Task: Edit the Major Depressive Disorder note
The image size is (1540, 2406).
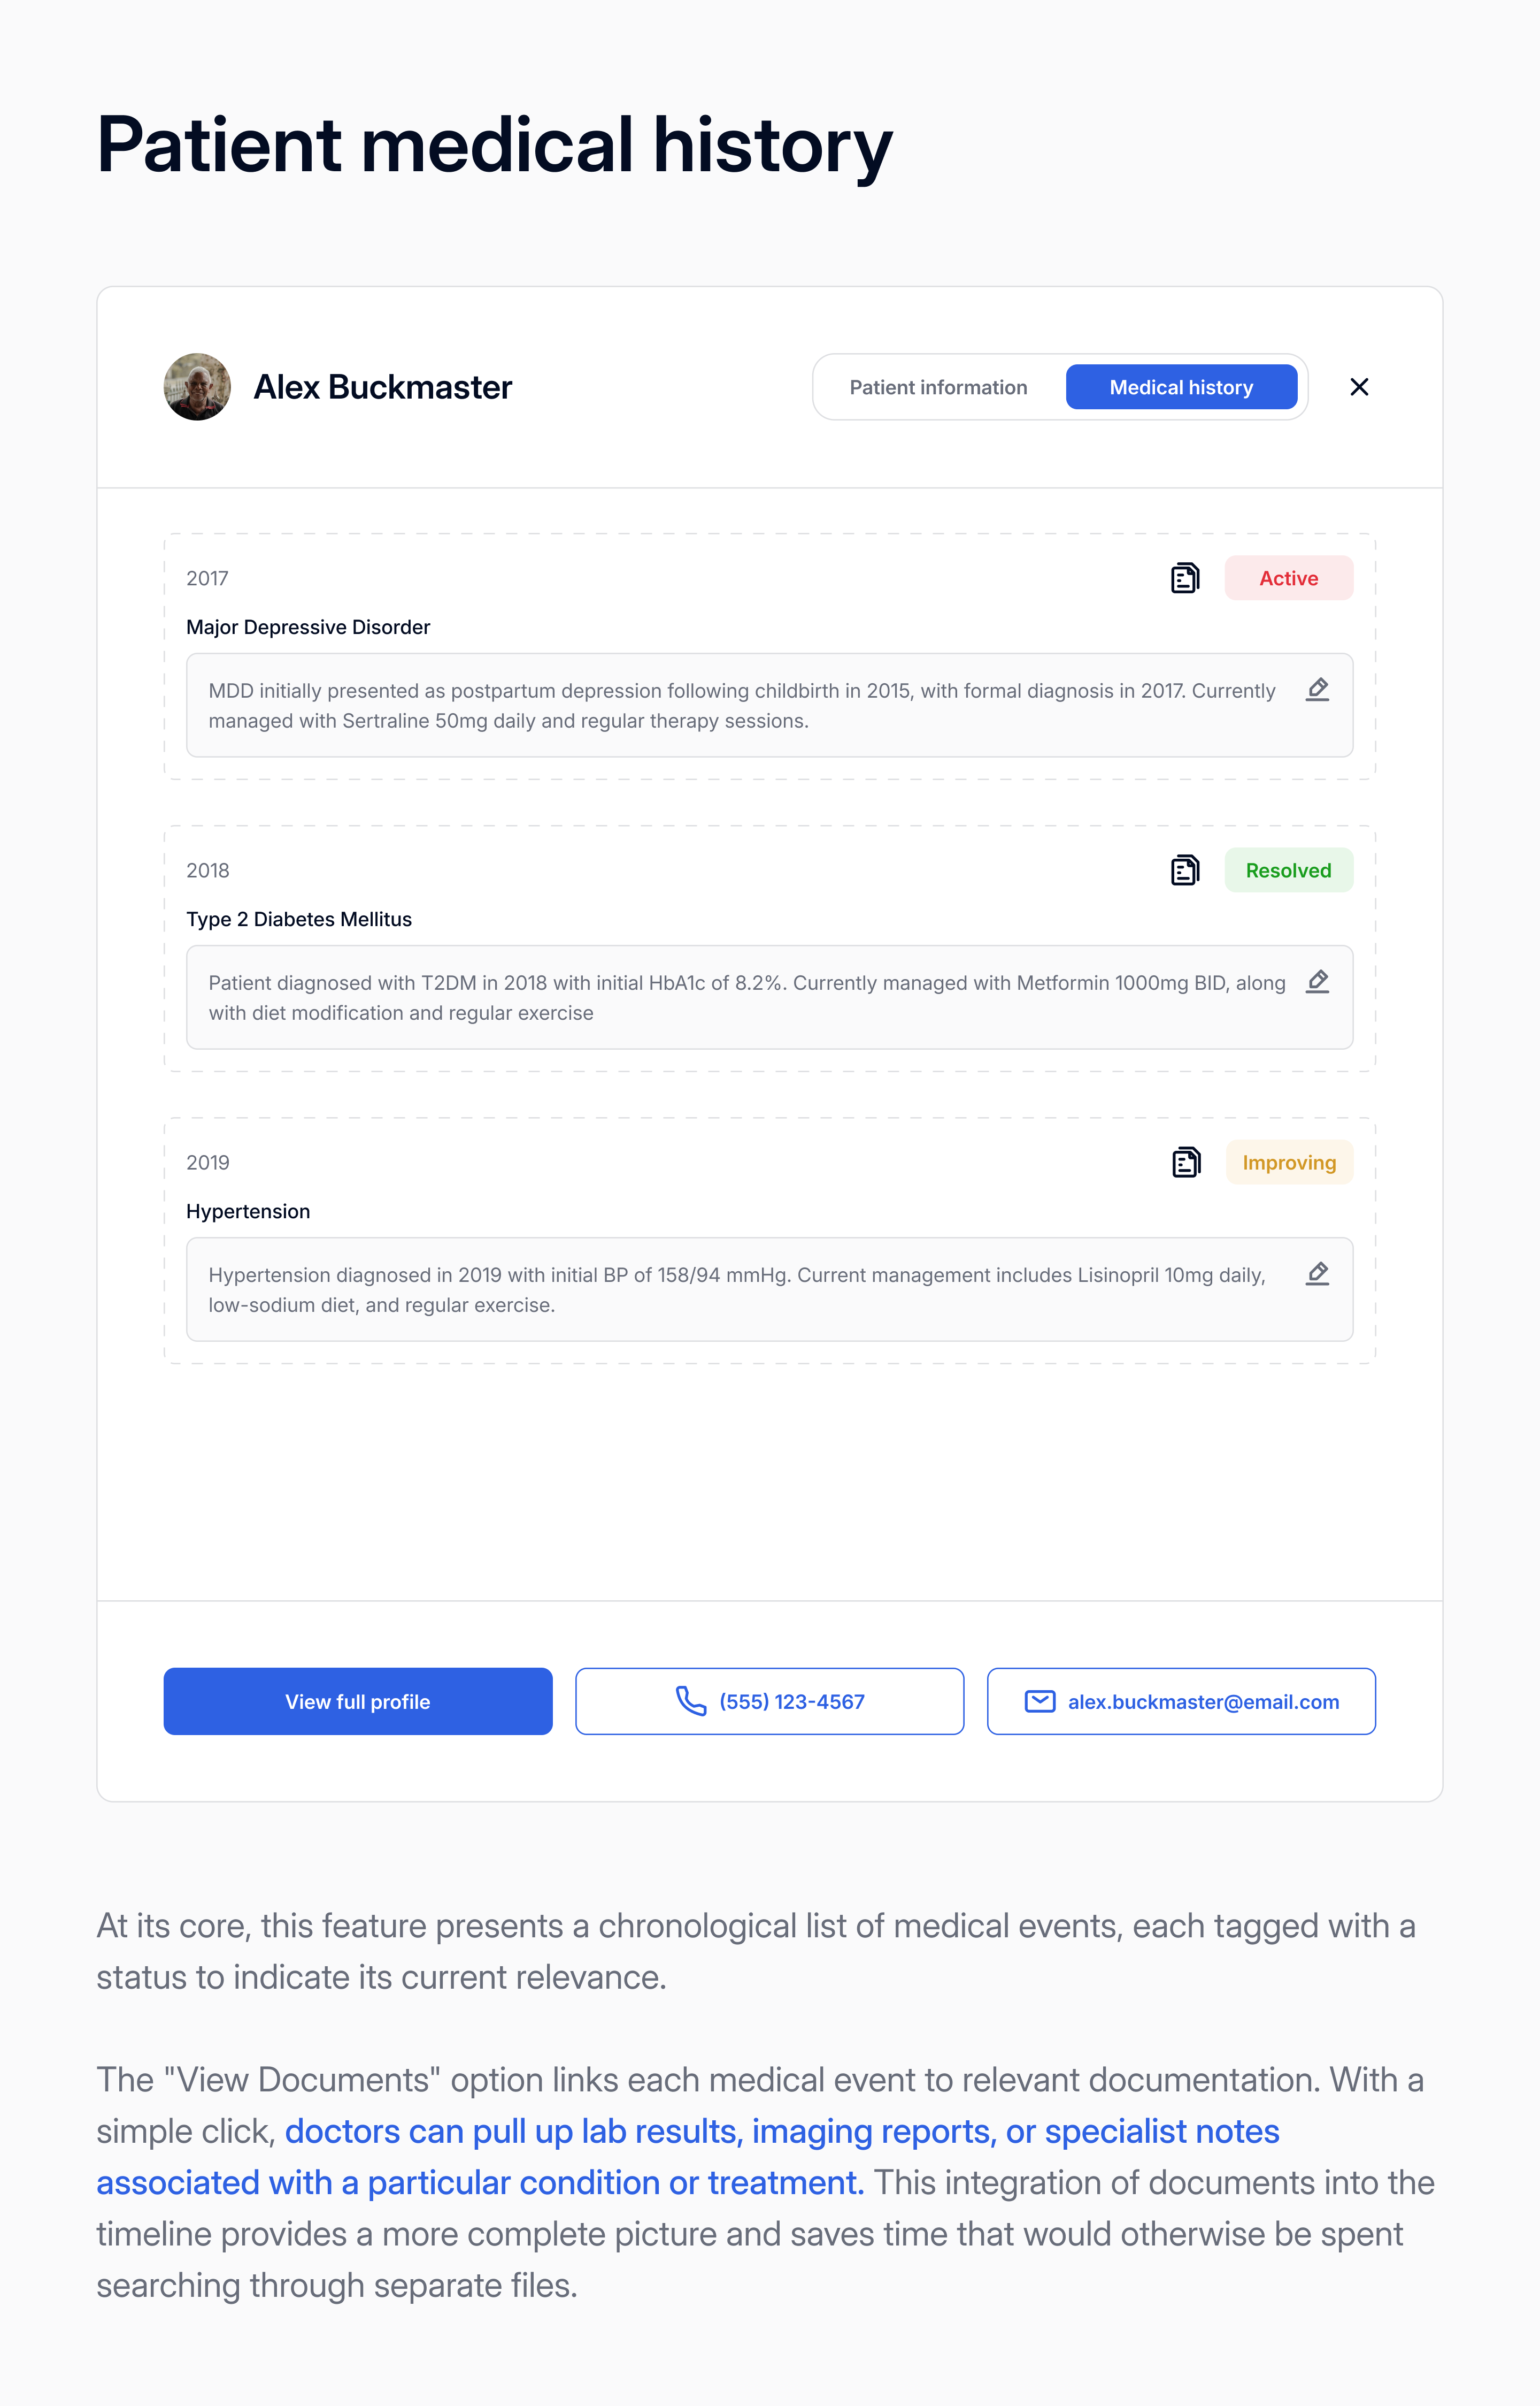Action: (x=1317, y=689)
